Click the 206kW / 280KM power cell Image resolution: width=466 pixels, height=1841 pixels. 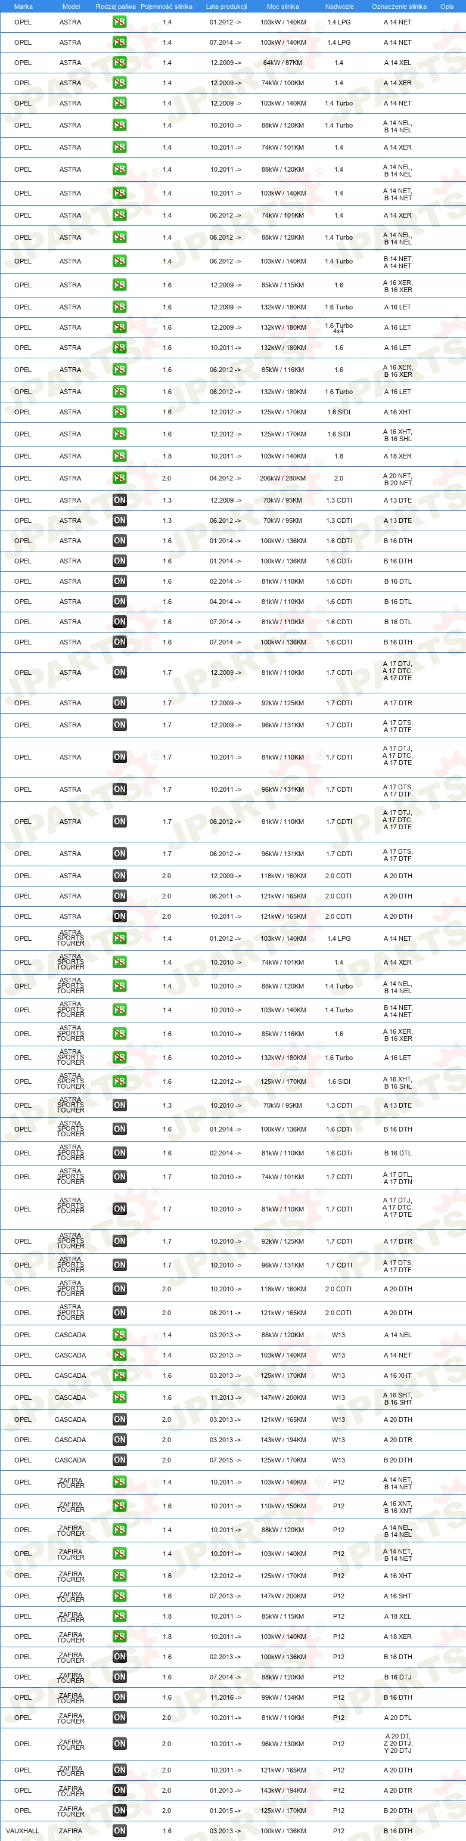[x=283, y=478]
